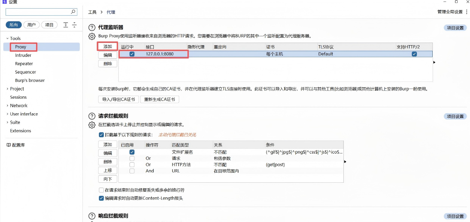Expand the User interface tree node
This screenshot has height=222, width=470.
click(x=7, y=114)
